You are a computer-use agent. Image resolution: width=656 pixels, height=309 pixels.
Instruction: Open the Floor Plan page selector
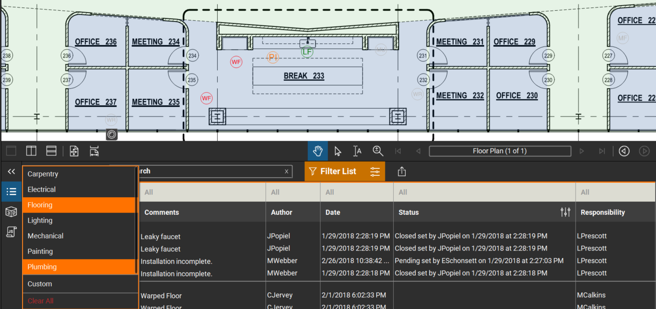(x=500, y=151)
